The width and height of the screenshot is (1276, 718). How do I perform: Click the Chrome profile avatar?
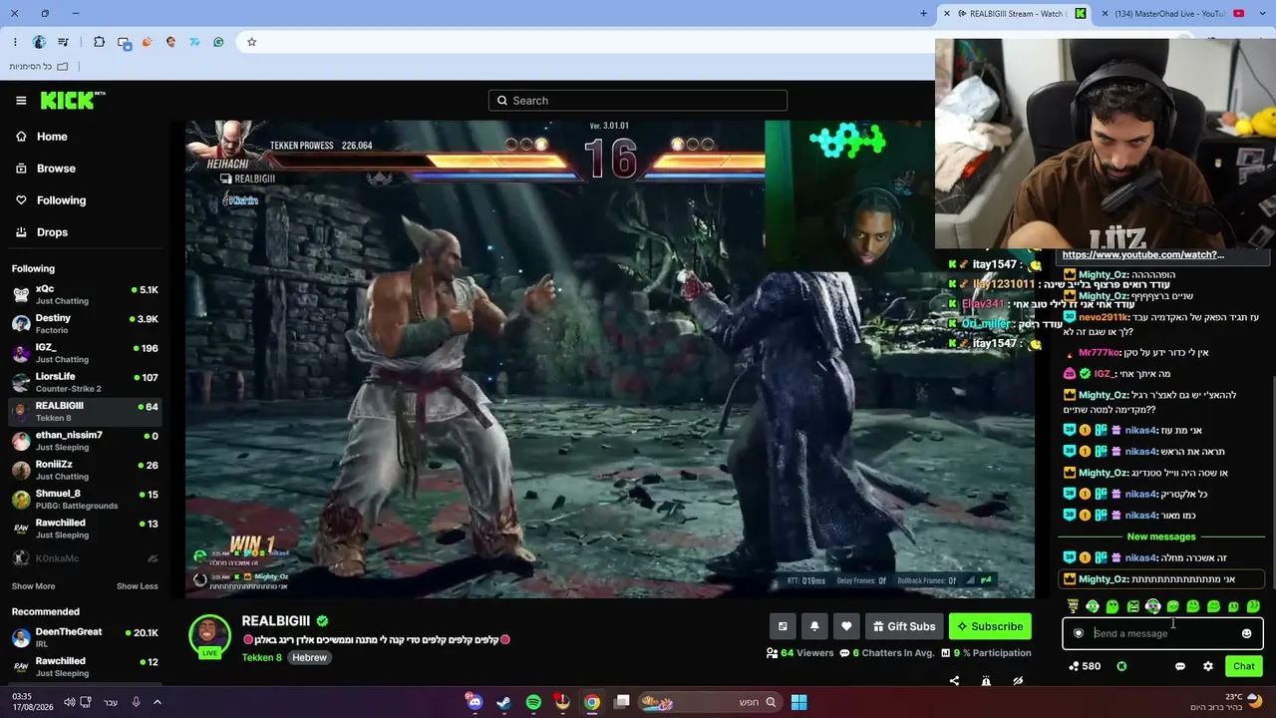(40, 42)
